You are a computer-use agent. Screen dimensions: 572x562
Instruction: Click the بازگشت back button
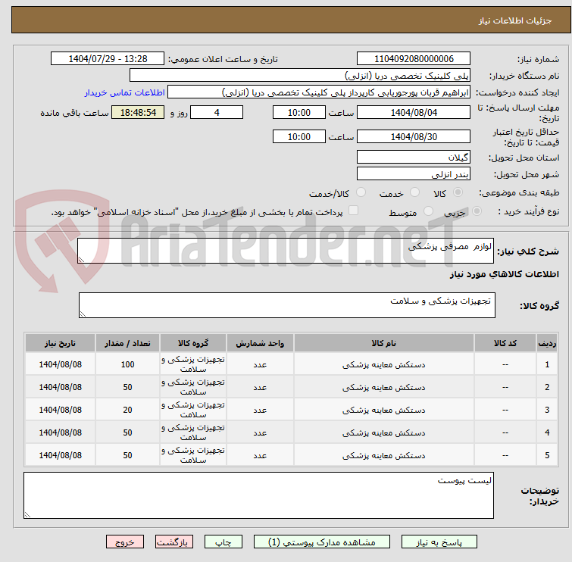[x=174, y=542]
